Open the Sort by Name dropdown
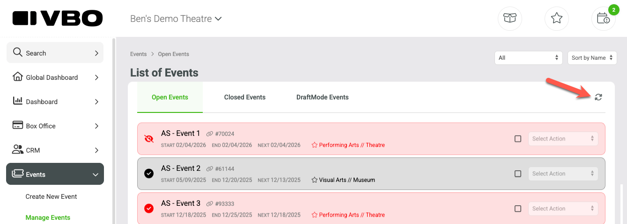The width and height of the screenshot is (627, 224). click(592, 58)
